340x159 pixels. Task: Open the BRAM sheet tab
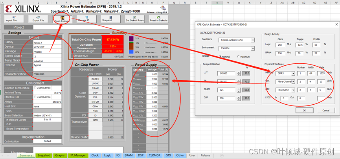[x=129, y=155]
